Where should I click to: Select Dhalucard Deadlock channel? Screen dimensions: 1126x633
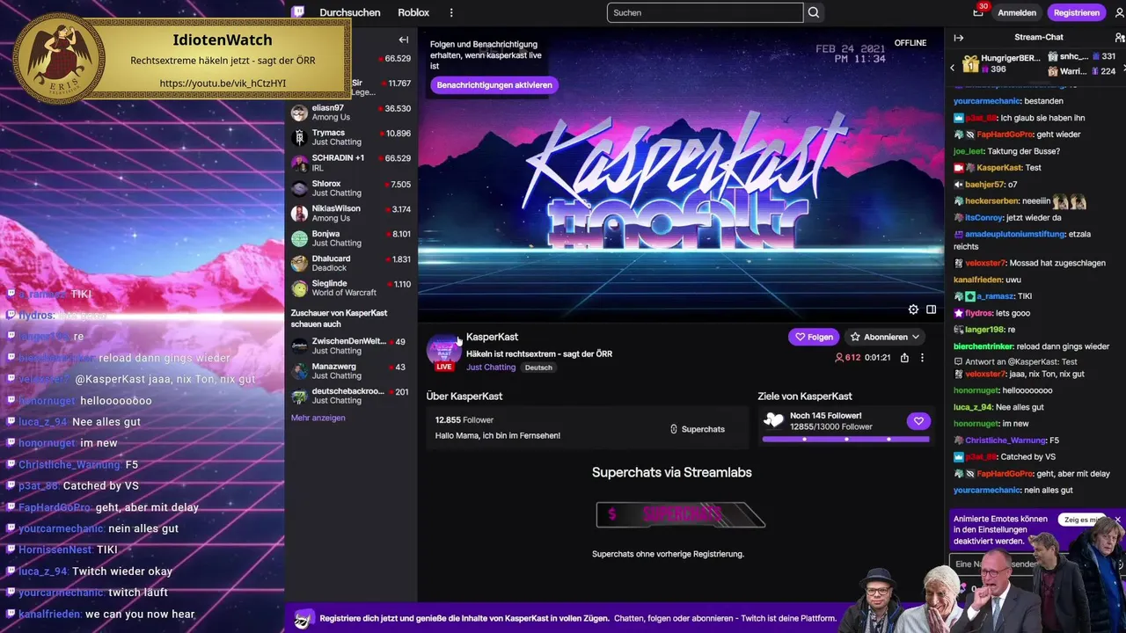[351, 263]
